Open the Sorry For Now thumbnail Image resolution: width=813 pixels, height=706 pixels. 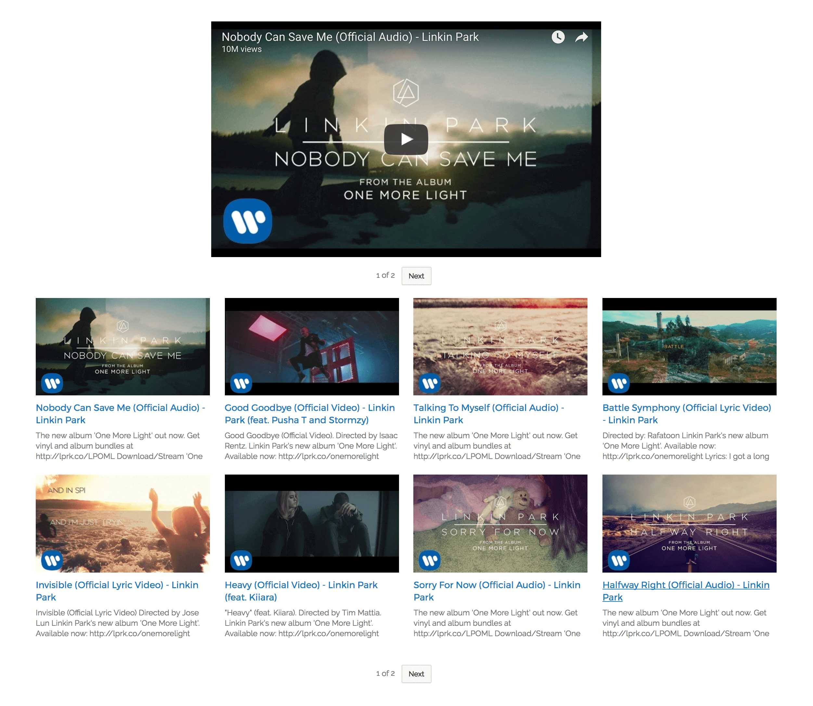point(500,523)
